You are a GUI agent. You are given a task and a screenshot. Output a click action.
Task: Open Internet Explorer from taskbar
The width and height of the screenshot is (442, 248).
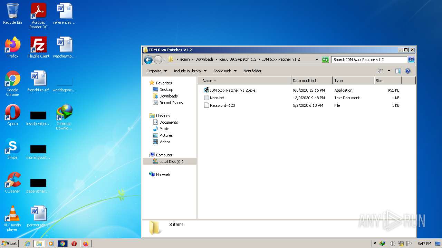27,244
